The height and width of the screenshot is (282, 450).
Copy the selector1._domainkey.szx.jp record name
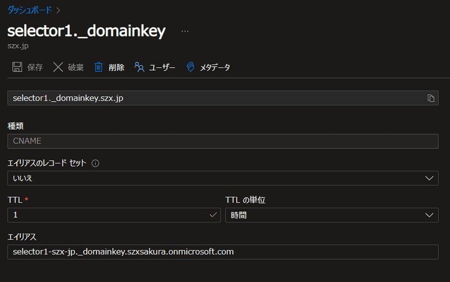pyautogui.click(x=431, y=98)
